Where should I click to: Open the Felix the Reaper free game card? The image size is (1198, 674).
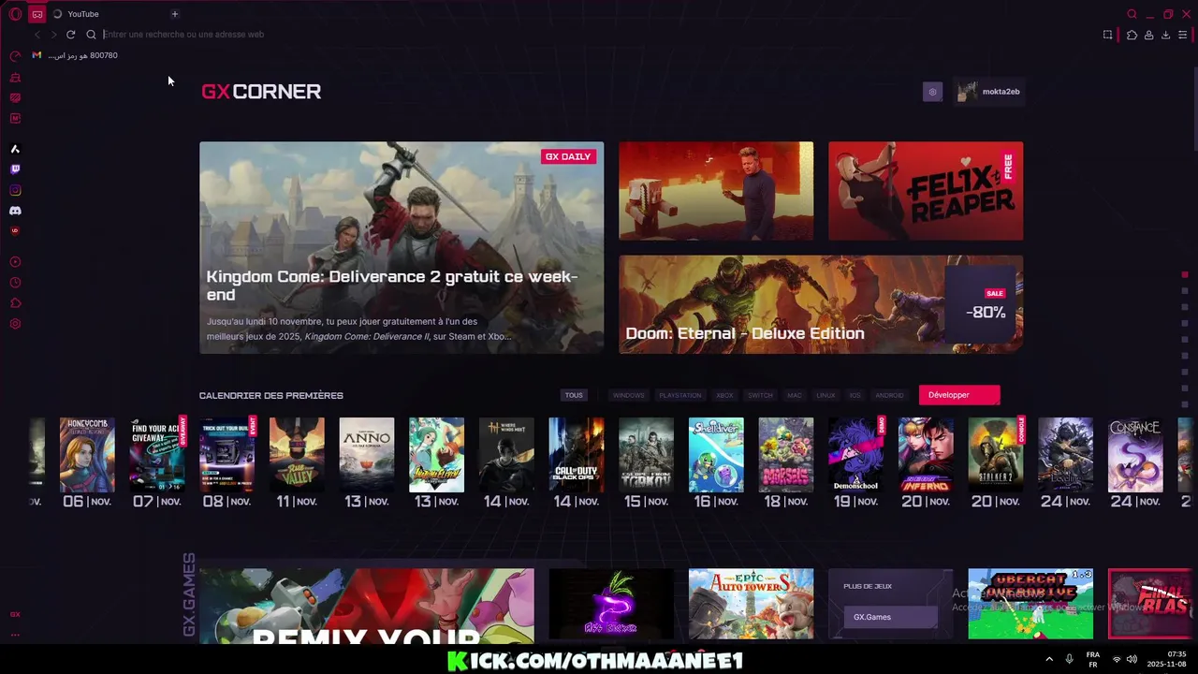click(926, 191)
